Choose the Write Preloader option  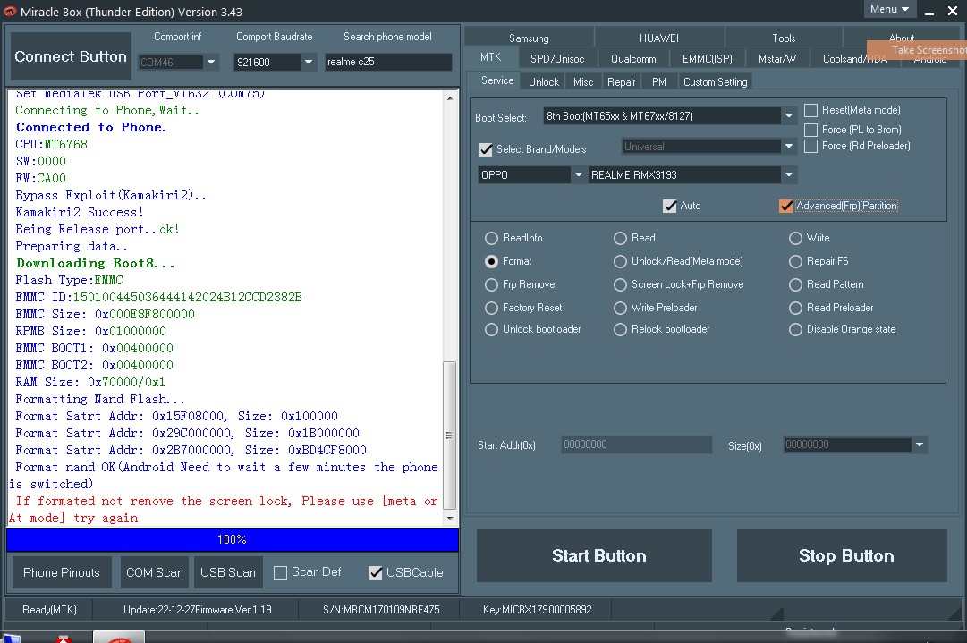621,308
